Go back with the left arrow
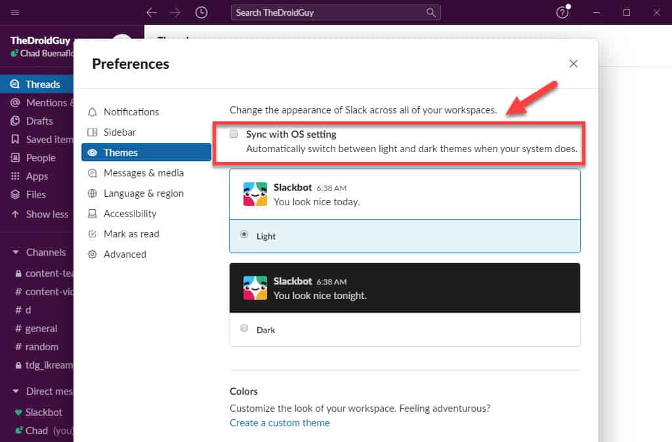This screenshot has width=672, height=442. (152, 12)
